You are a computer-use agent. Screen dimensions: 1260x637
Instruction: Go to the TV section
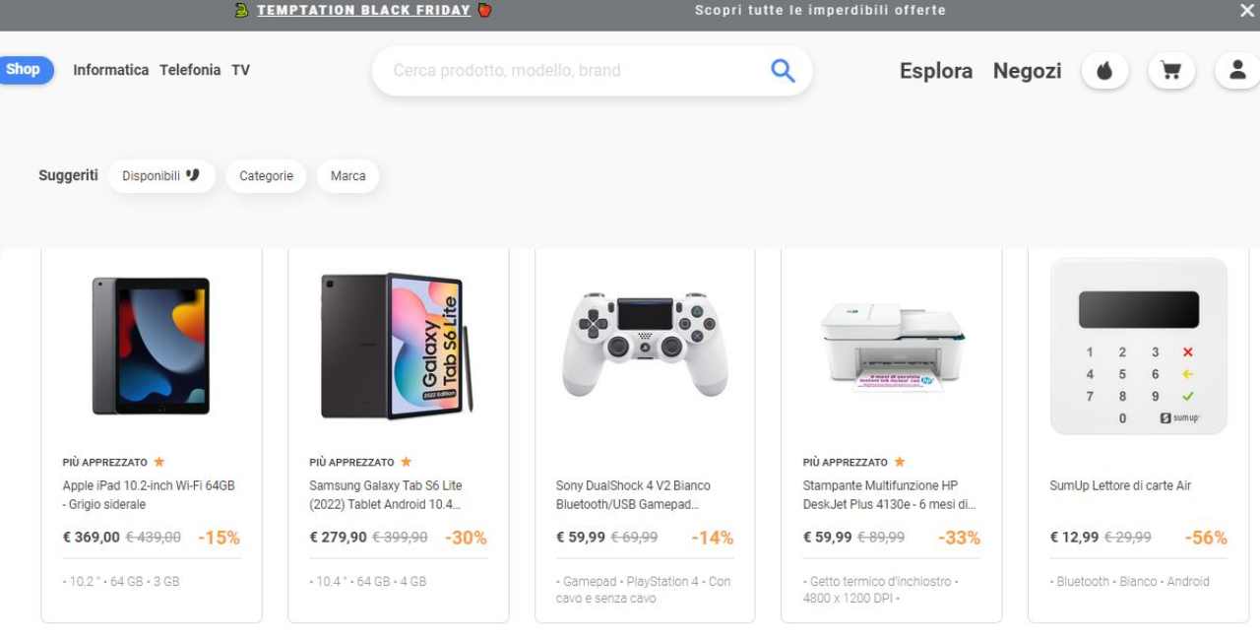pos(241,70)
